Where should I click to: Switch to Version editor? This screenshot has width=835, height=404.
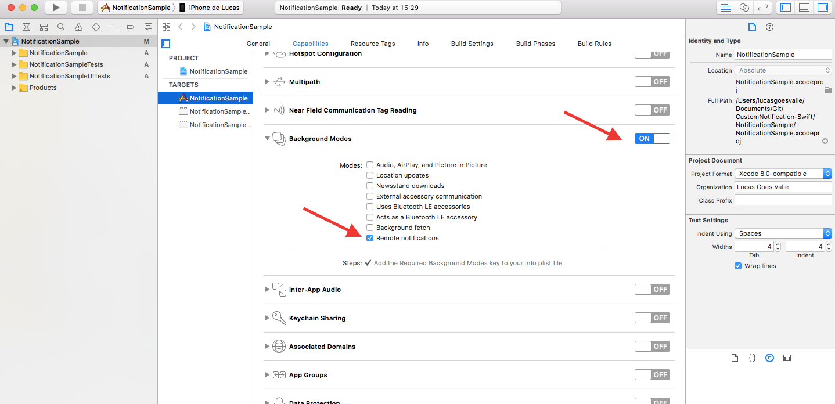coord(763,8)
